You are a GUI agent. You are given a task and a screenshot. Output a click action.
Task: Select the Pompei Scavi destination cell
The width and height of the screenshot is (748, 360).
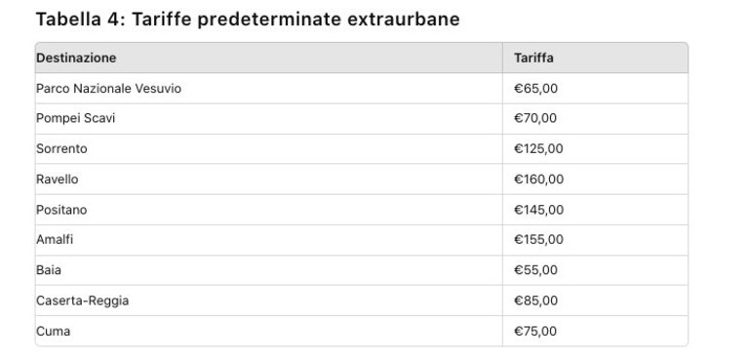(268, 118)
